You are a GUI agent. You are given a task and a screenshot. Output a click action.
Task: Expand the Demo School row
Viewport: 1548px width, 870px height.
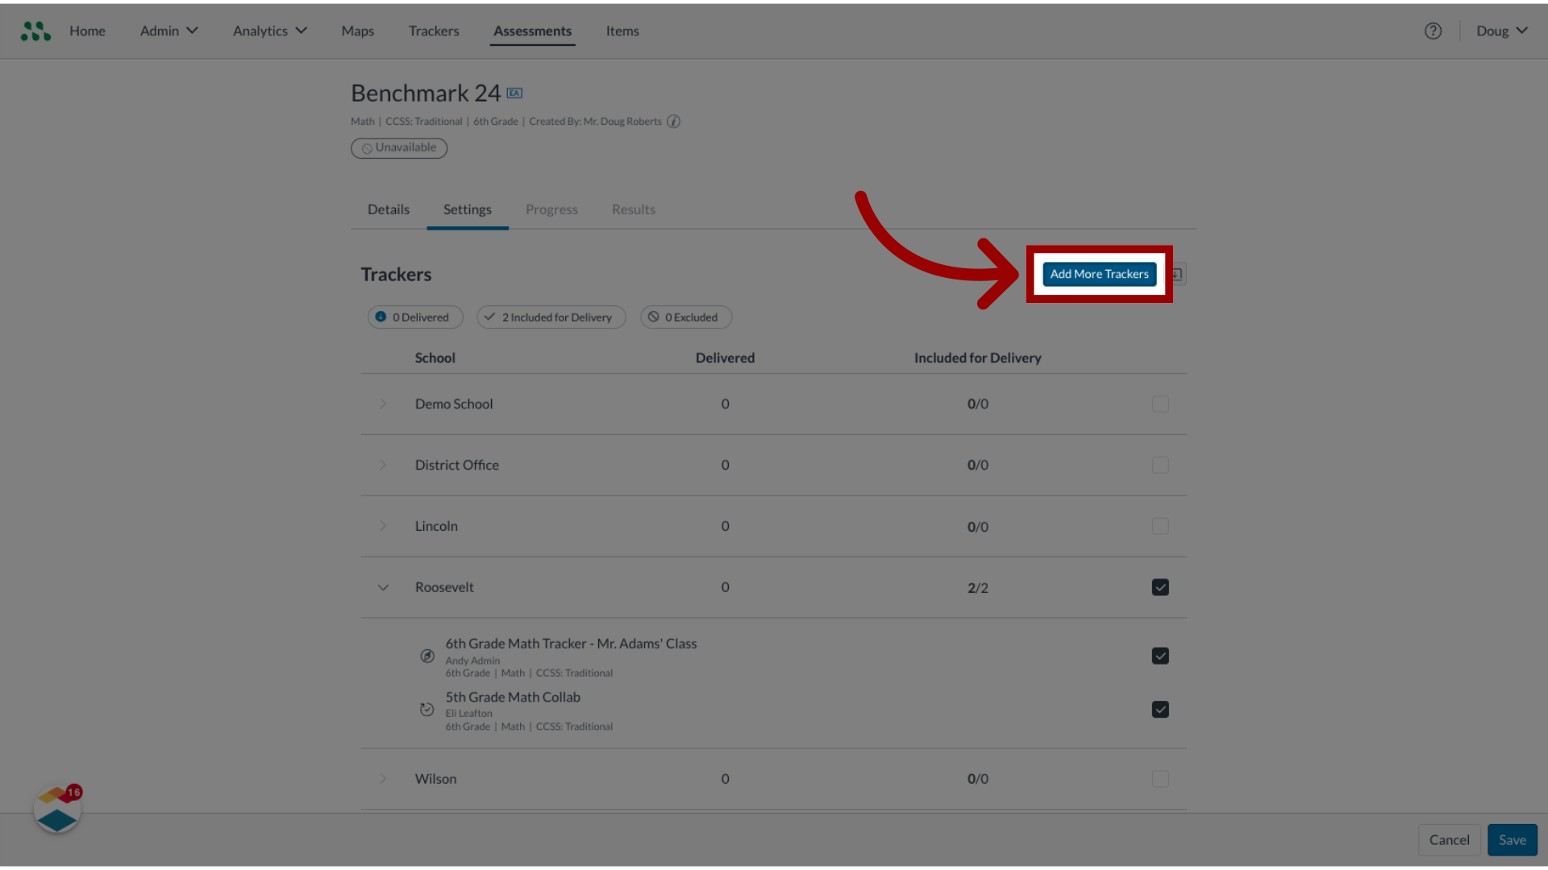tap(383, 404)
